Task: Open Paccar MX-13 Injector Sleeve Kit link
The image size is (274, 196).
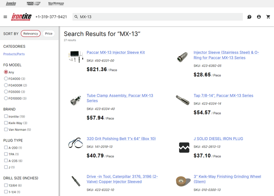Action: (116, 52)
